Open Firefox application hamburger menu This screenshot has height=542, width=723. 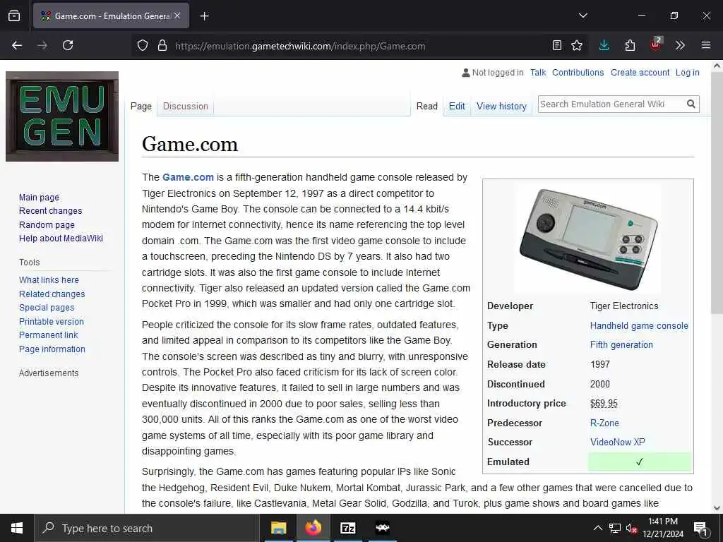pyautogui.click(x=705, y=45)
